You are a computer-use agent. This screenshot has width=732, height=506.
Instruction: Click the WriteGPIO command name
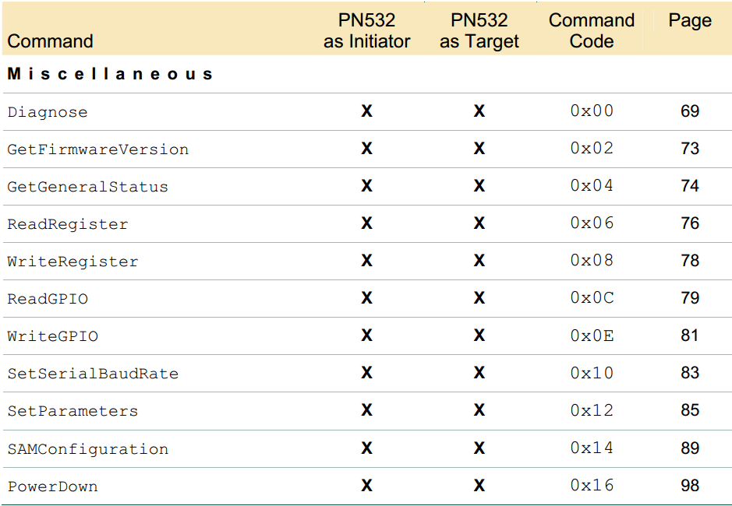click(53, 336)
